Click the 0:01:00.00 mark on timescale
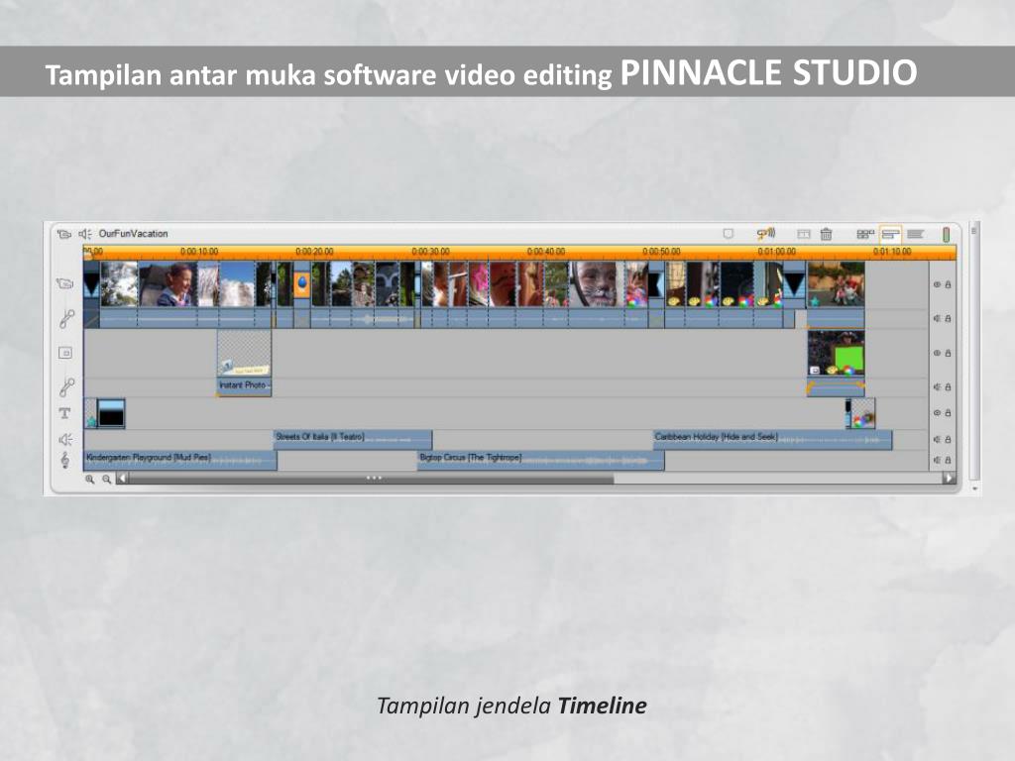1015x761 pixels. click(x=777, y=251)
